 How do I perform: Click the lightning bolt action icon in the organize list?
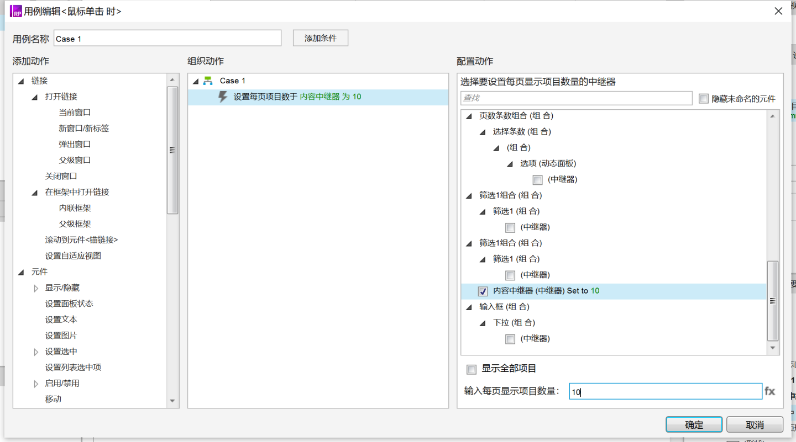[x=223, y=97]
